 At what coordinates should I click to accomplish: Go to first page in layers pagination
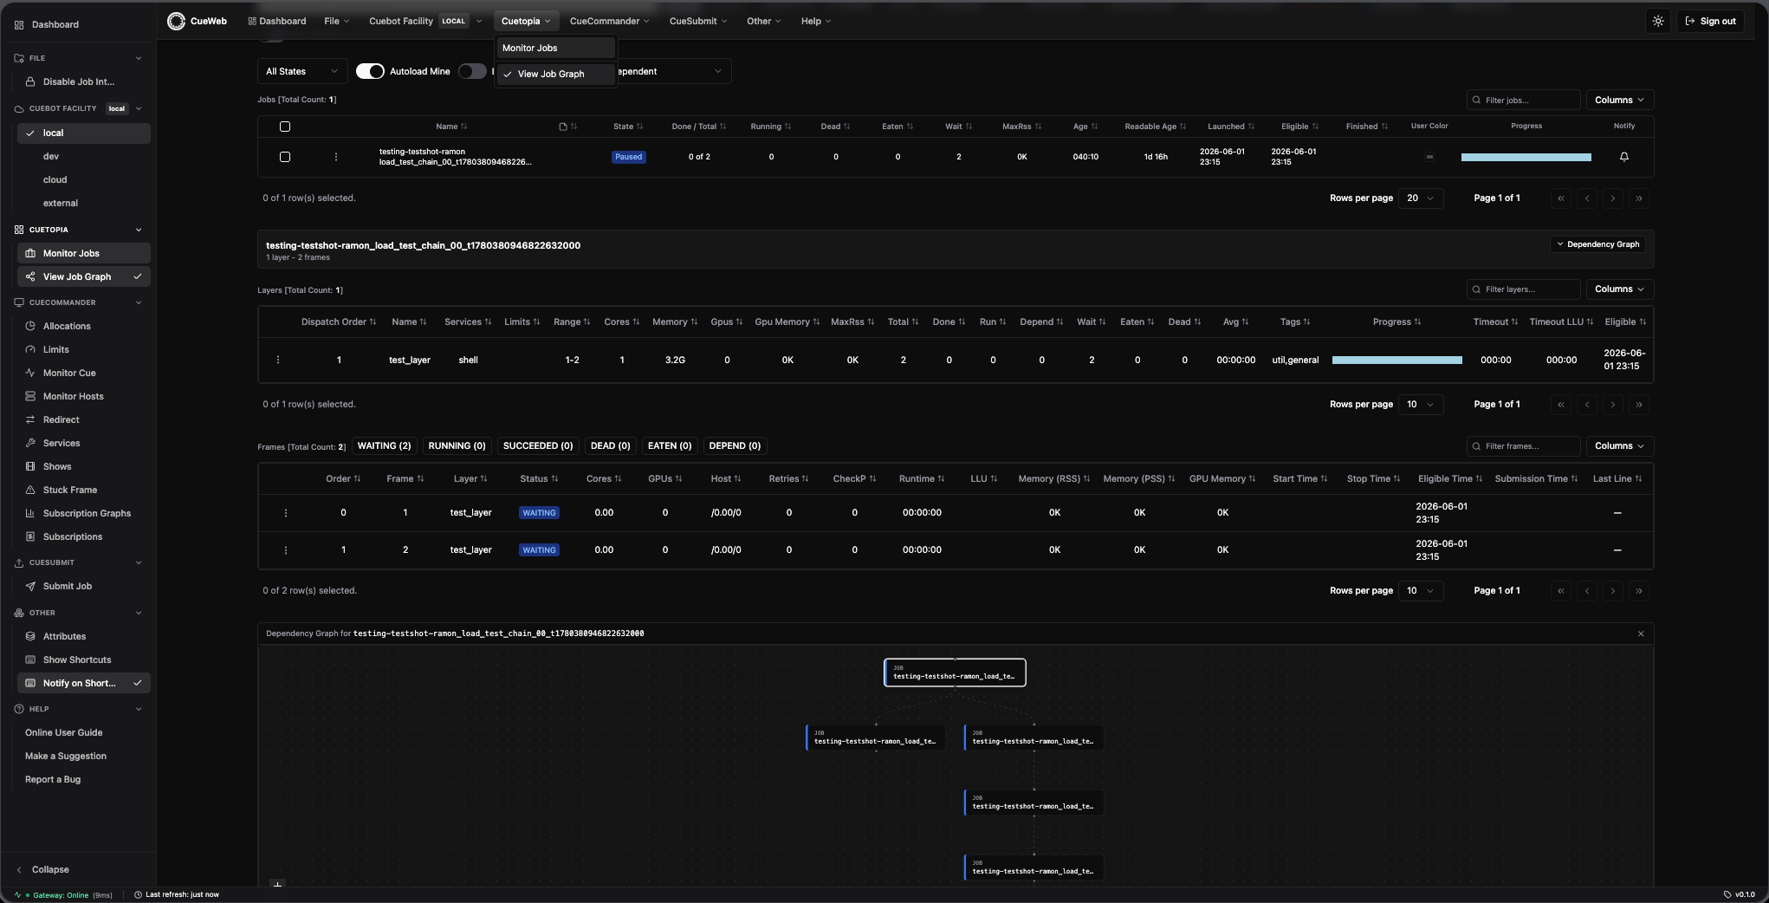point(1561,405)
